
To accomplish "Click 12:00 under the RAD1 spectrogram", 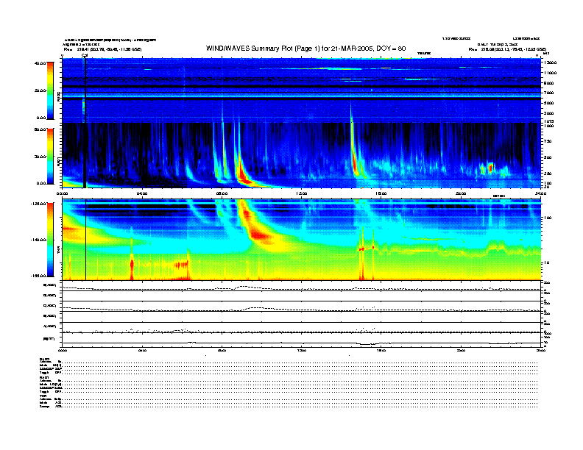I will 302,193.
